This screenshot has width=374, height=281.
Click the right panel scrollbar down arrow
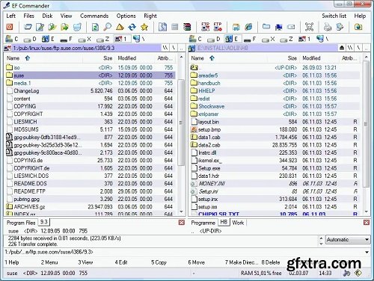(x=366, y=211)
